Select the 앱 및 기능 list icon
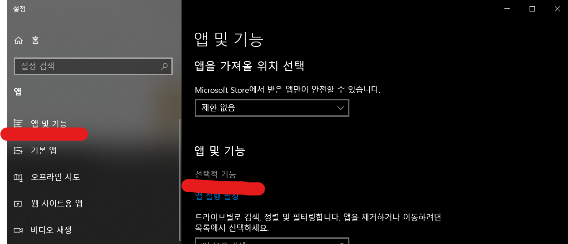Screen dimensions: 568x244 pos(18,123)
